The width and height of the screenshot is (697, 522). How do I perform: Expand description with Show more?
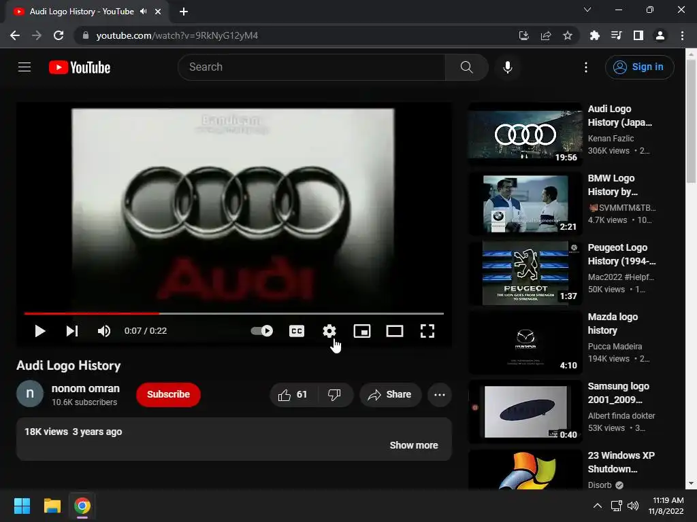point(414,445)
